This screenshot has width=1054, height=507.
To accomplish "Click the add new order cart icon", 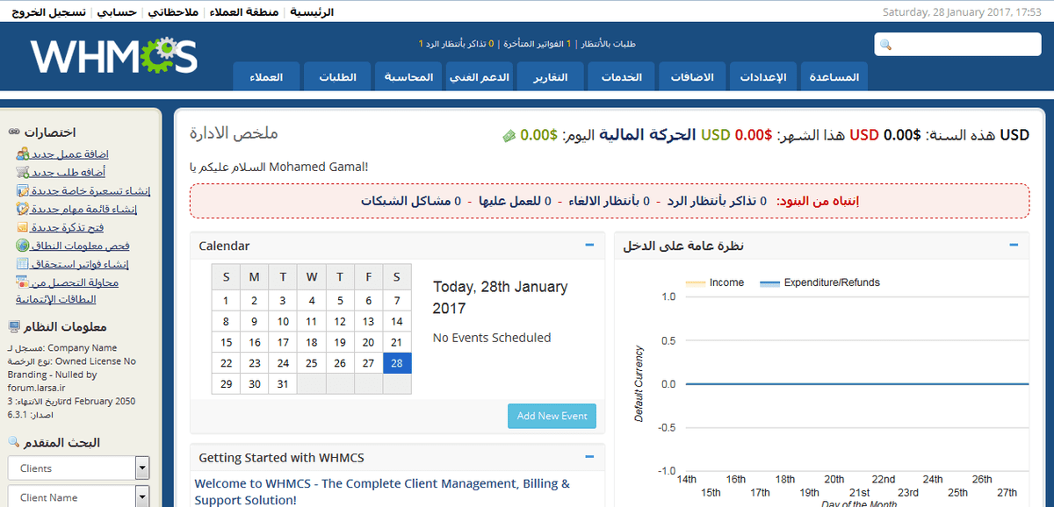I will click(x=23, y=173).
